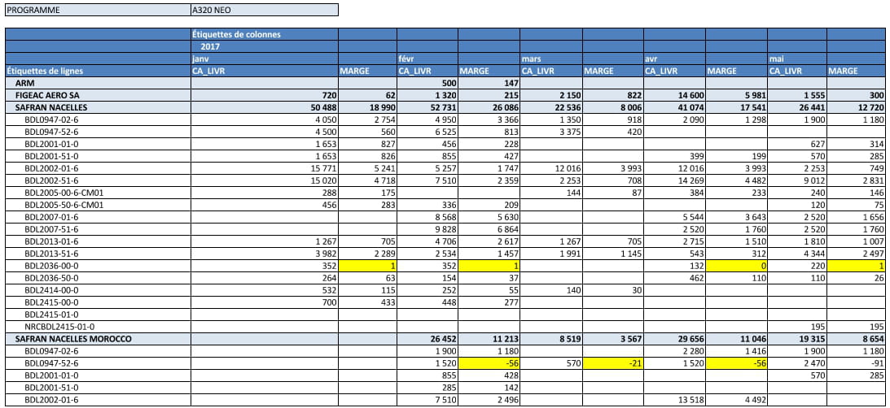Click cell value 4 492

tap(736, 400)
